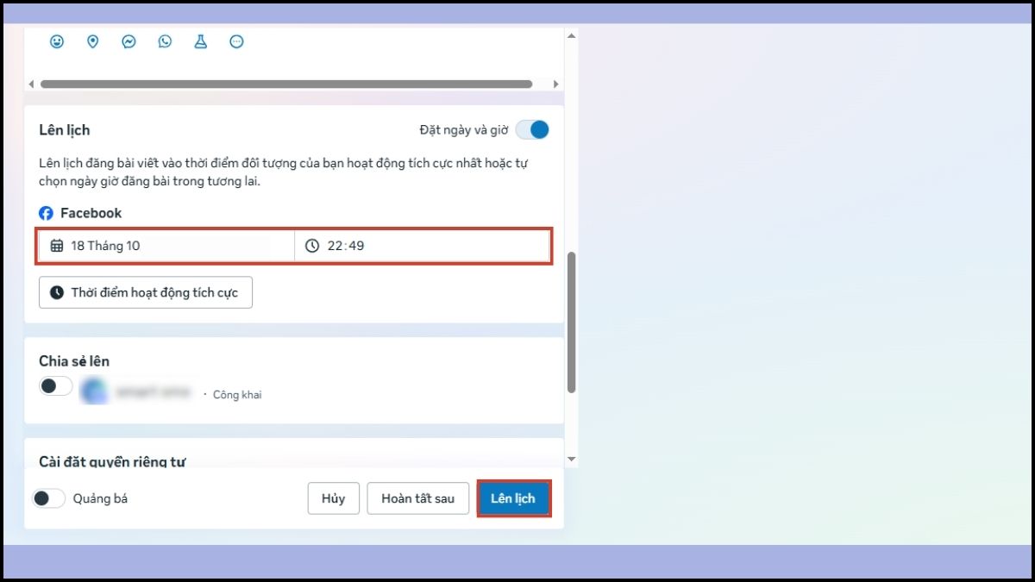Add a location with the pin icon
This screenshot has width=1035, height=582.
[93, 41]
